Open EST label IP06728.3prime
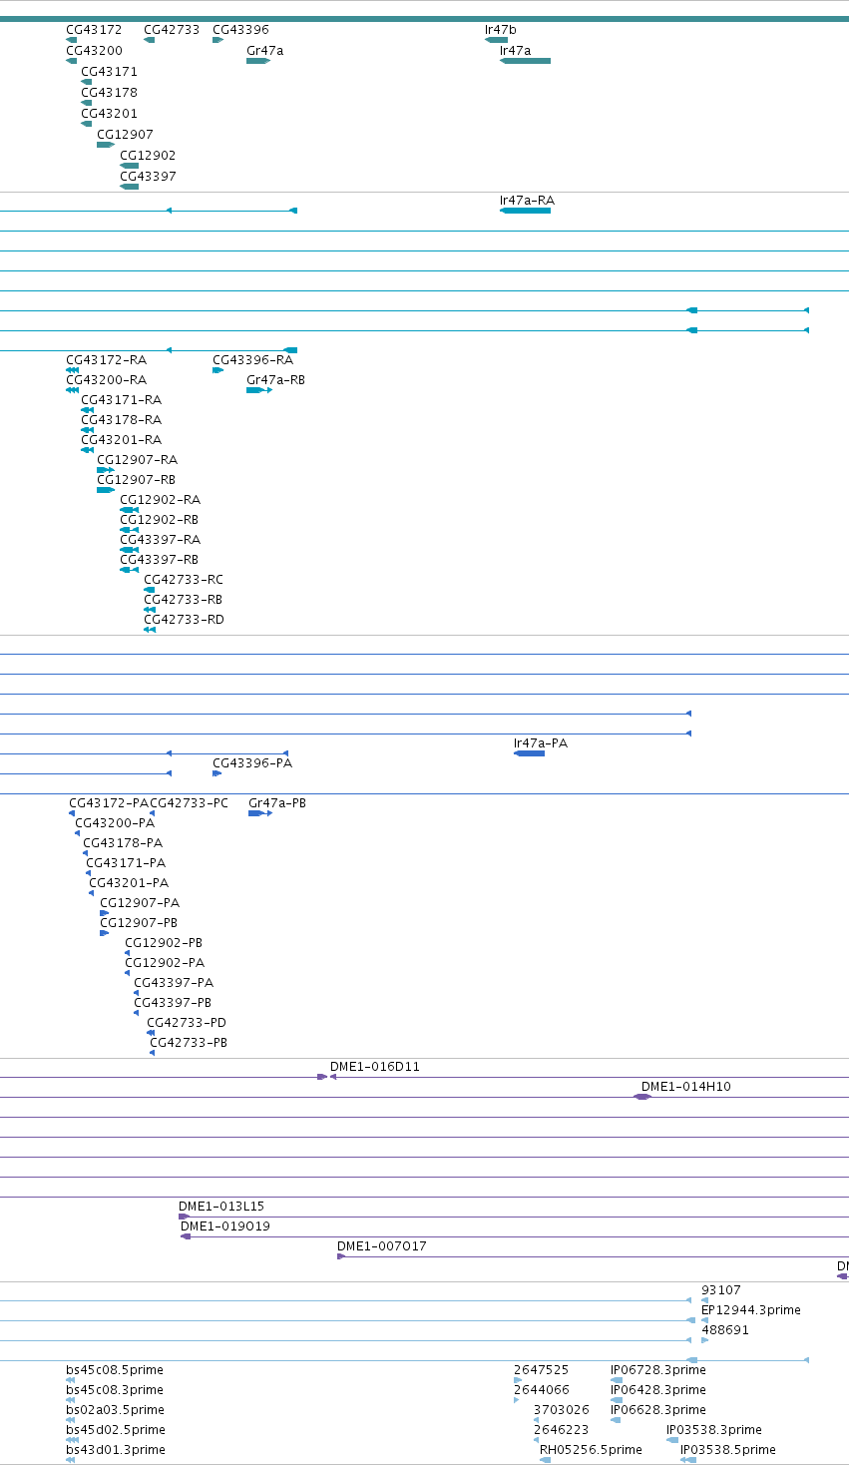Viewport: 849px width, 1465px height. pos(658,1370)
